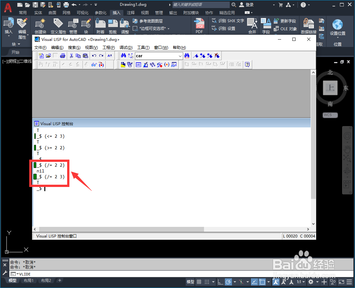Click the Redo arrow in Visual LISP toolbar
The width and height of the screenshot is (355, 288).
(x=101, y=56)
